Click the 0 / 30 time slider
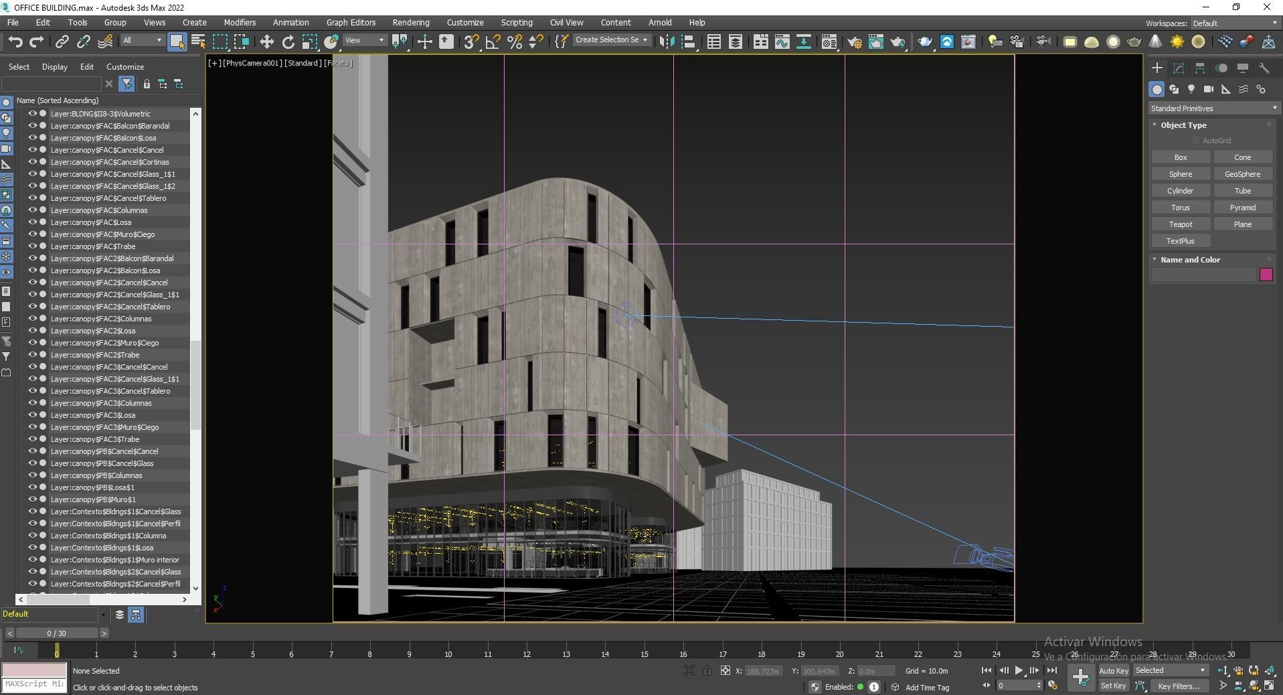 (57, 633)
